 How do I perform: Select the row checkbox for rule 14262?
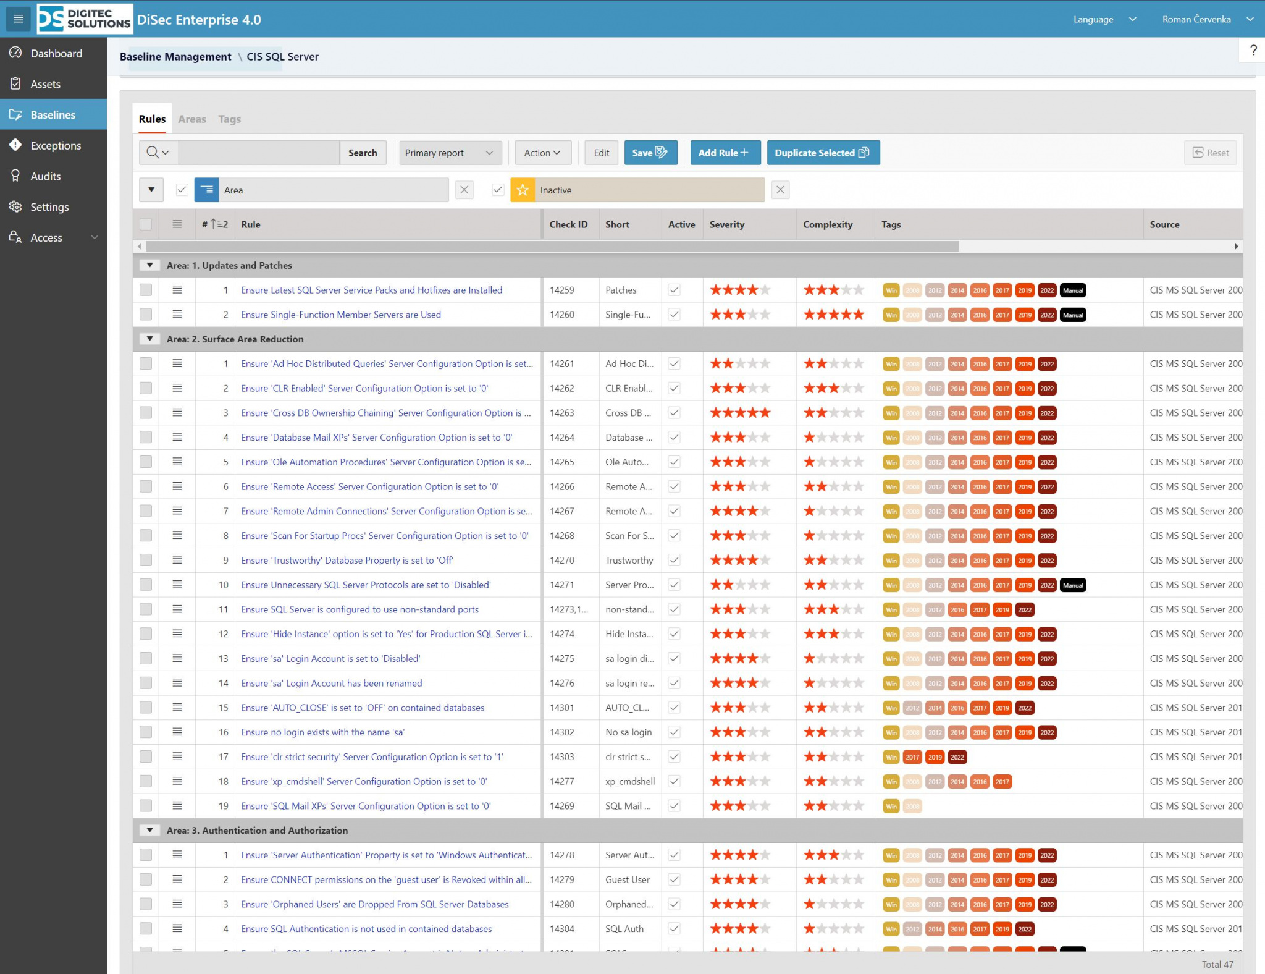(x=146, y=388)
